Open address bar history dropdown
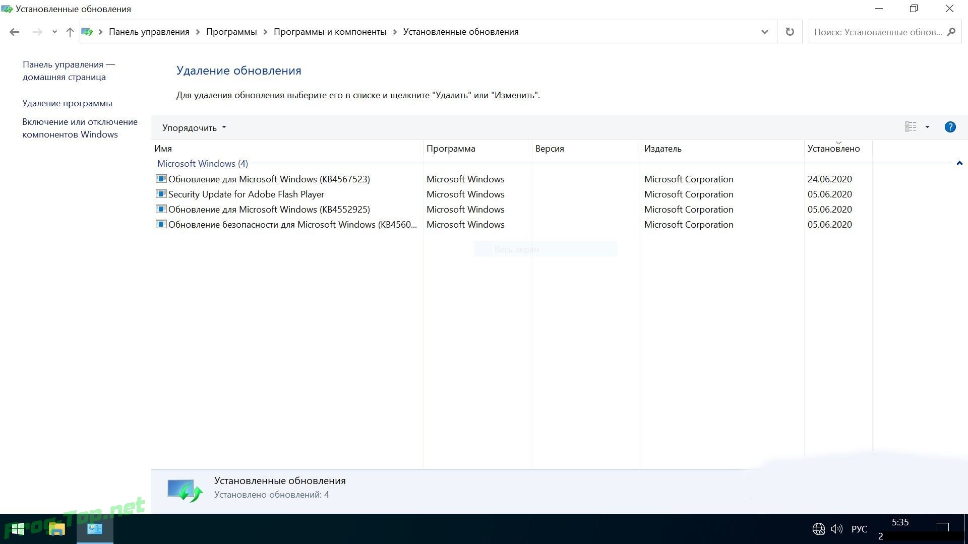Image resolution: width=968 pixels, height=544 pixels. (x=764, y=32)
